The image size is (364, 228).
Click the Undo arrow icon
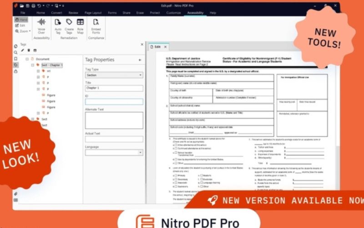(39, 5)
